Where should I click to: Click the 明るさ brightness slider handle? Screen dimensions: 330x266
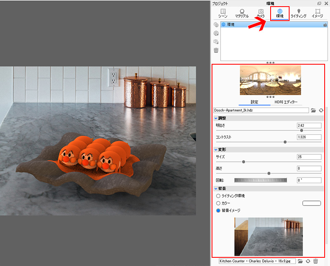coord(302,131)
